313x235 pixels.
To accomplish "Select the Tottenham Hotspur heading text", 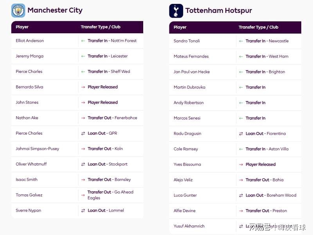I will tap(219, 11).
